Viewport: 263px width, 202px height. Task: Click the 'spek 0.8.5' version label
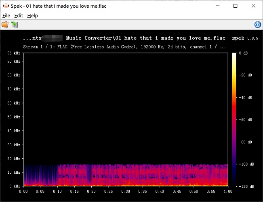point(245,38)
